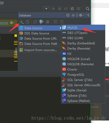Choose Oracle data source

pyautogui.click(x=83, y=69)
